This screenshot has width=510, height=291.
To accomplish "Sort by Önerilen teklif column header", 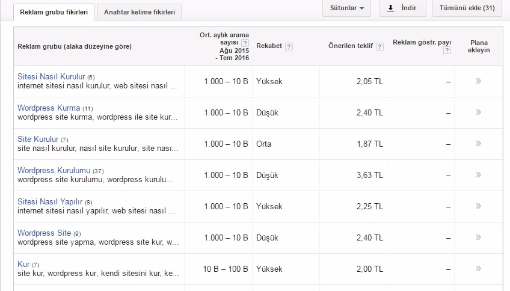I will (x=350, y=46).
